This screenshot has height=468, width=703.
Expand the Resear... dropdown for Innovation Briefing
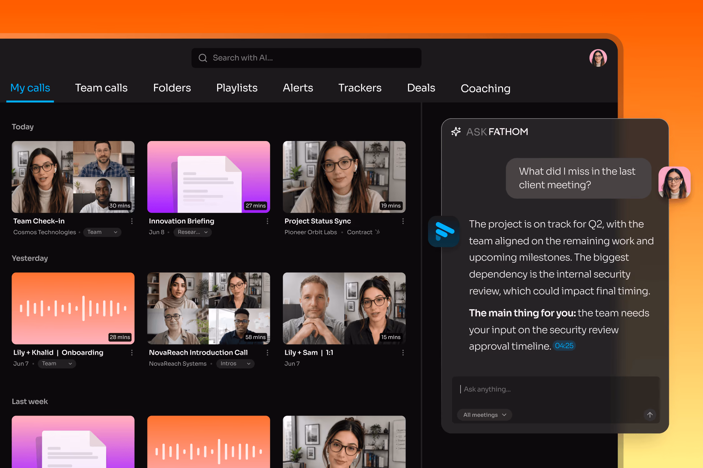[x=192, y=232]
